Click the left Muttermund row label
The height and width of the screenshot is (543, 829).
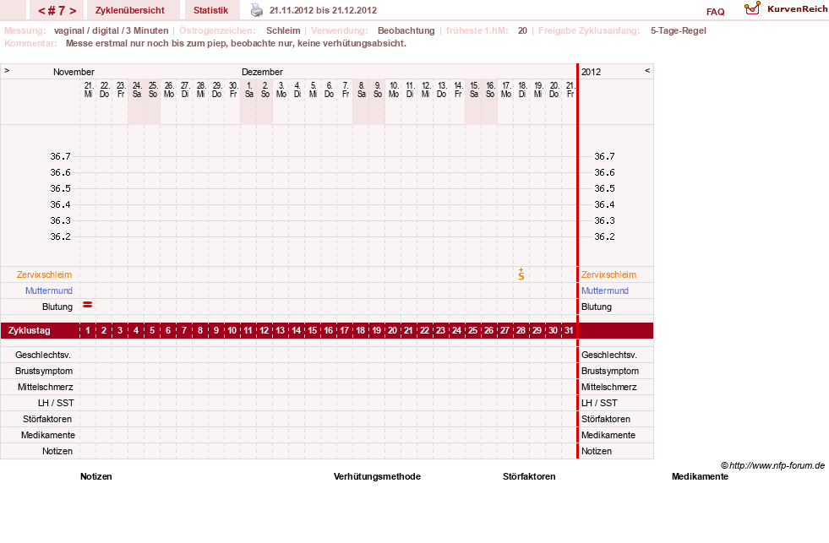(x=49, y=291)
